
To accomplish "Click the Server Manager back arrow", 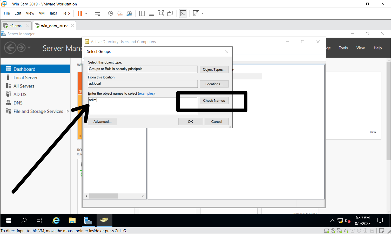I will pos(10,48).
